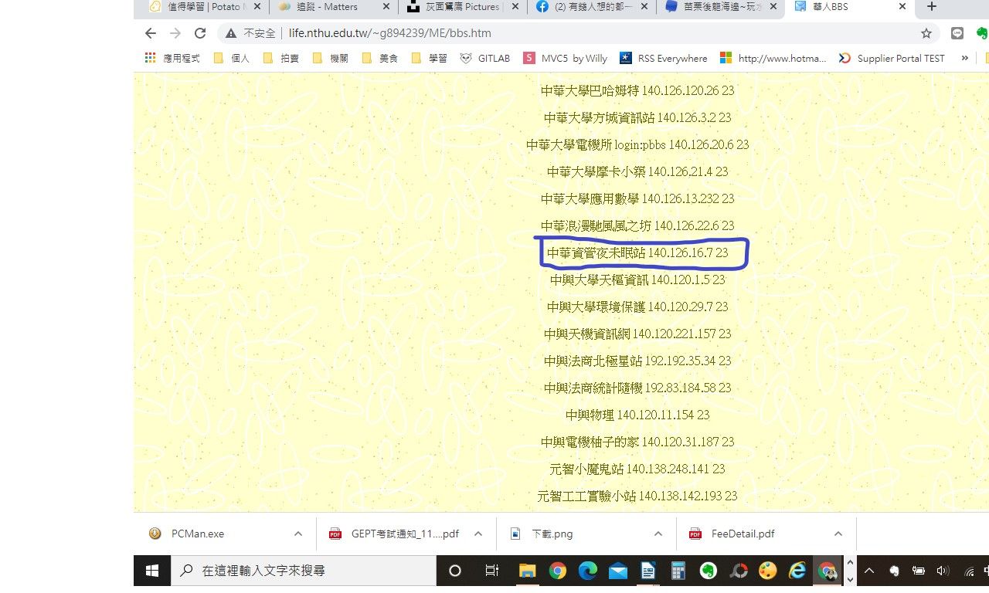The height and width of the screenshot is (593, 989).
Task: Click the address bar URL field
Action: (572, 33)
